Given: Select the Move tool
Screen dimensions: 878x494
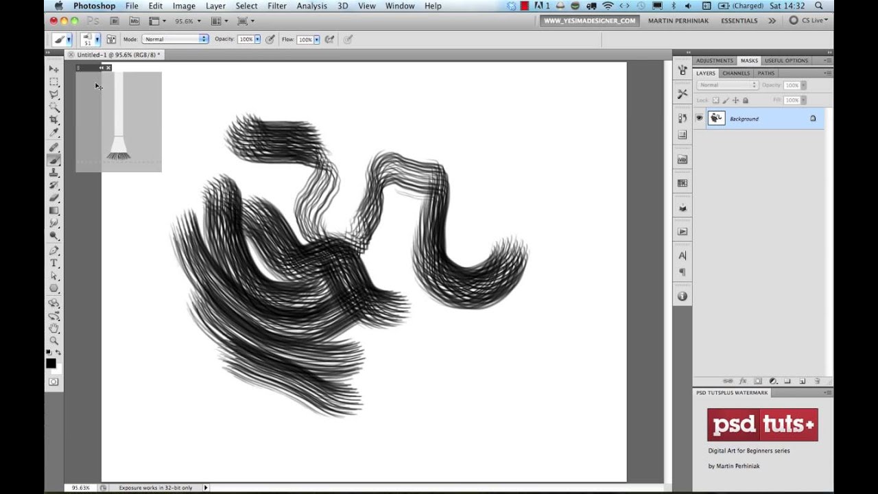Looking at the screenshot, I should pyautogui.click(x=54, y=69).
